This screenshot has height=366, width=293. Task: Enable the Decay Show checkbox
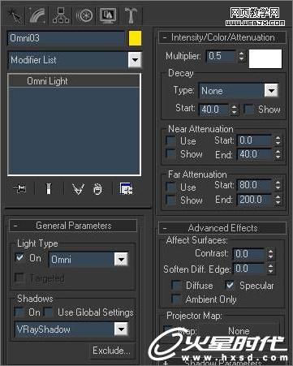coord(248,110)
